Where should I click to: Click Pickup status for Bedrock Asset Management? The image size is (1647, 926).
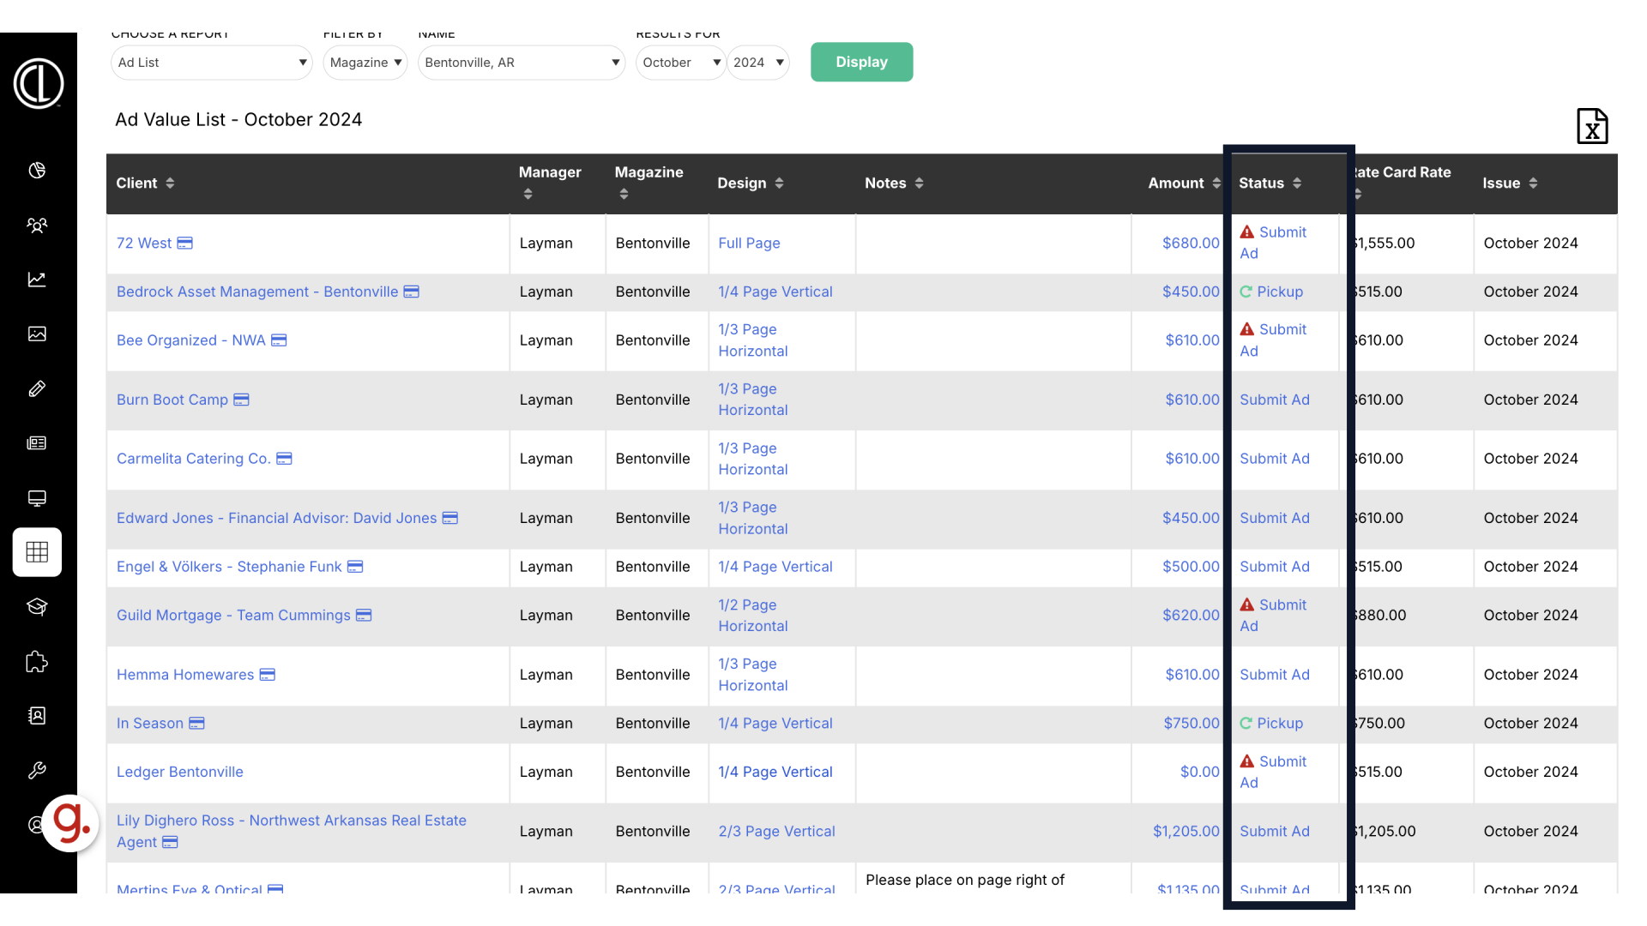pos(1271,292)
